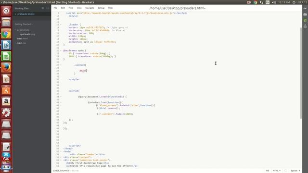Open Getting Started project dropdown

(x=24, y=24)
